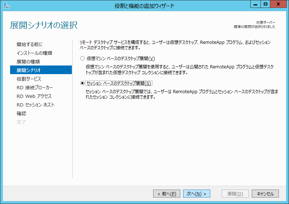Viewport: 289px width, 204px height.
Task: Close the wizard with the red X
Action: [x=279, y=4]
